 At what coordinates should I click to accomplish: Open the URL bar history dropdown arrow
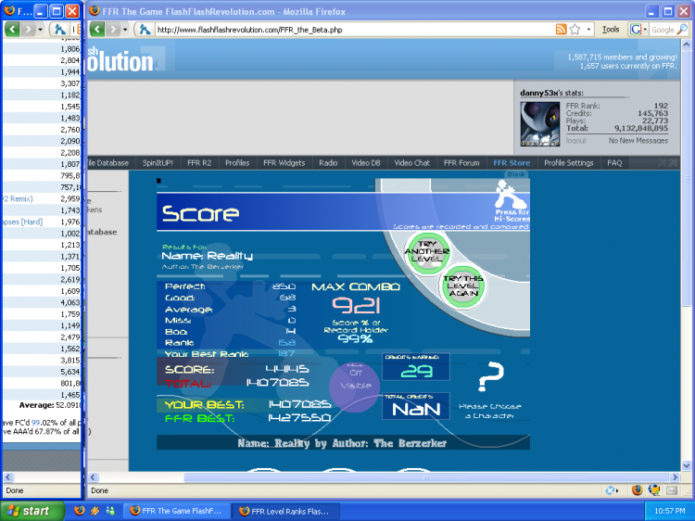click(588, 30)
